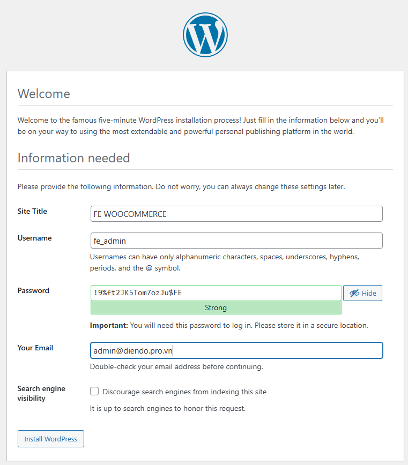Click inside the Password text box

click(x=216, y=292)
